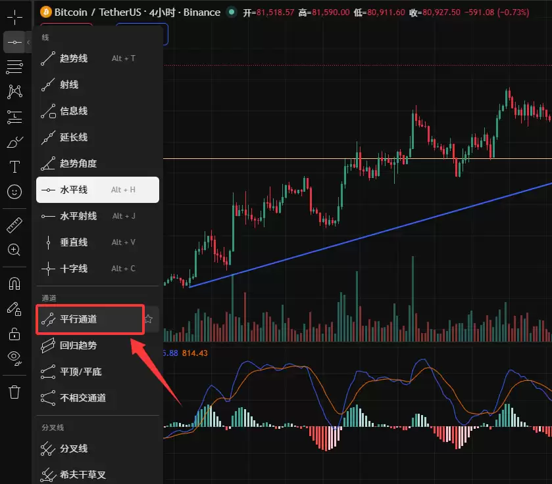Click the high price 81,590.00 value
Screen dimensions: 552x484
[x=330, y=12]
